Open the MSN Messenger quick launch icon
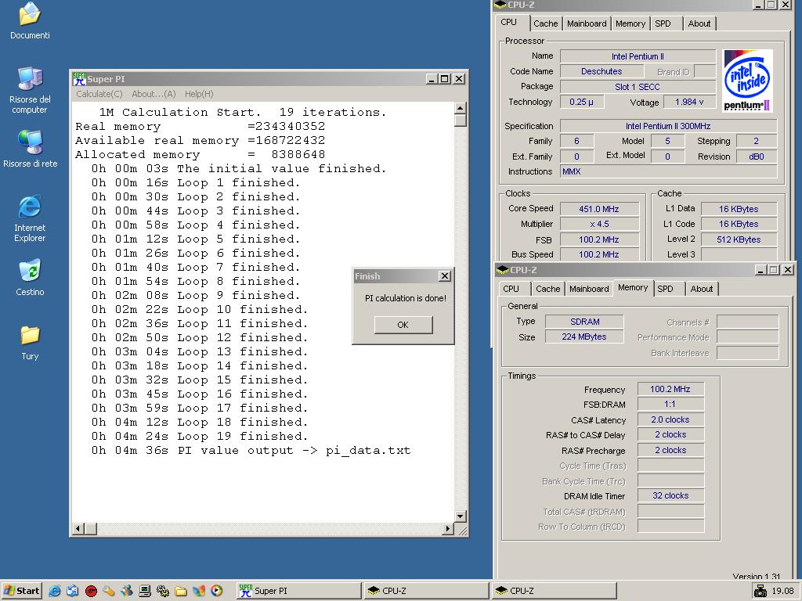Image resolution: width=802 pixels, height=601 pixels. [x=126, y=591]
